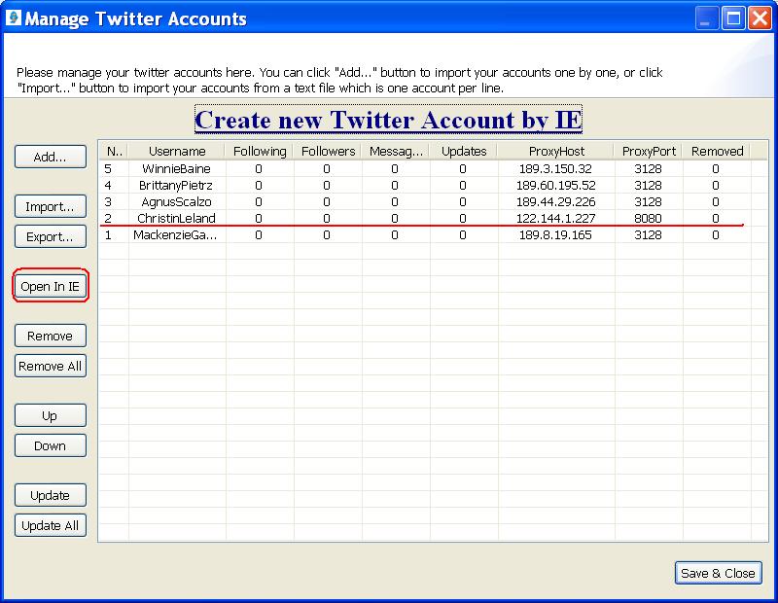Click proxy host 189.3.150.32
Screen dimensions: 778x603
(x=555, y=168)
